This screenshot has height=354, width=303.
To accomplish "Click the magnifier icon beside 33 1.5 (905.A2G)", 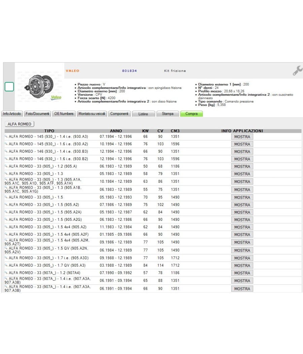I will (6, 219).
